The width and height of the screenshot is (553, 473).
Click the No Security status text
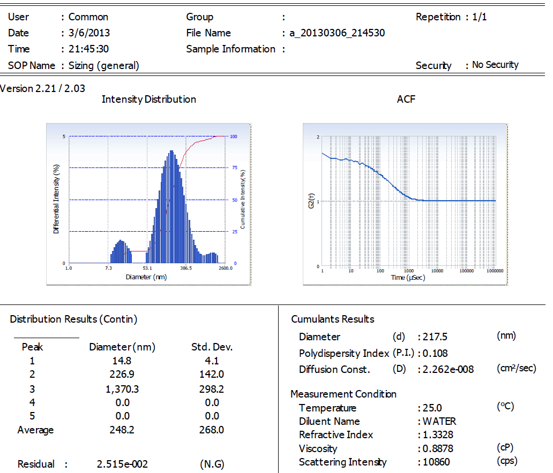click(x=495, y=65)
